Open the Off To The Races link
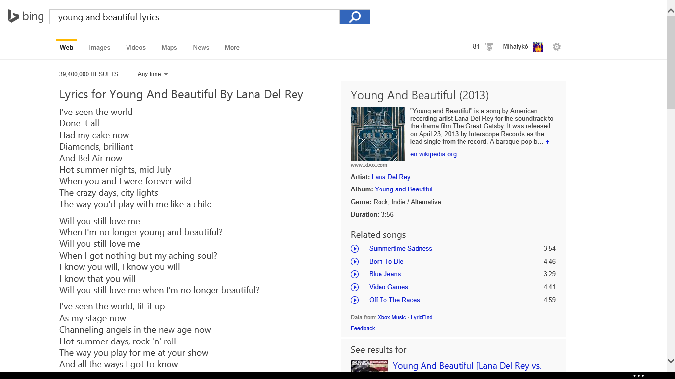This screenshot has height=379, width=675. 394,300
